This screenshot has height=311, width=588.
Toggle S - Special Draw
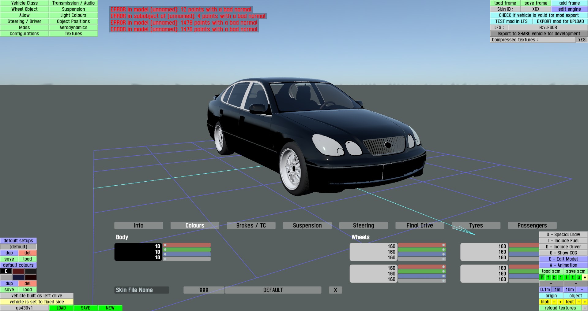(563, 235)
